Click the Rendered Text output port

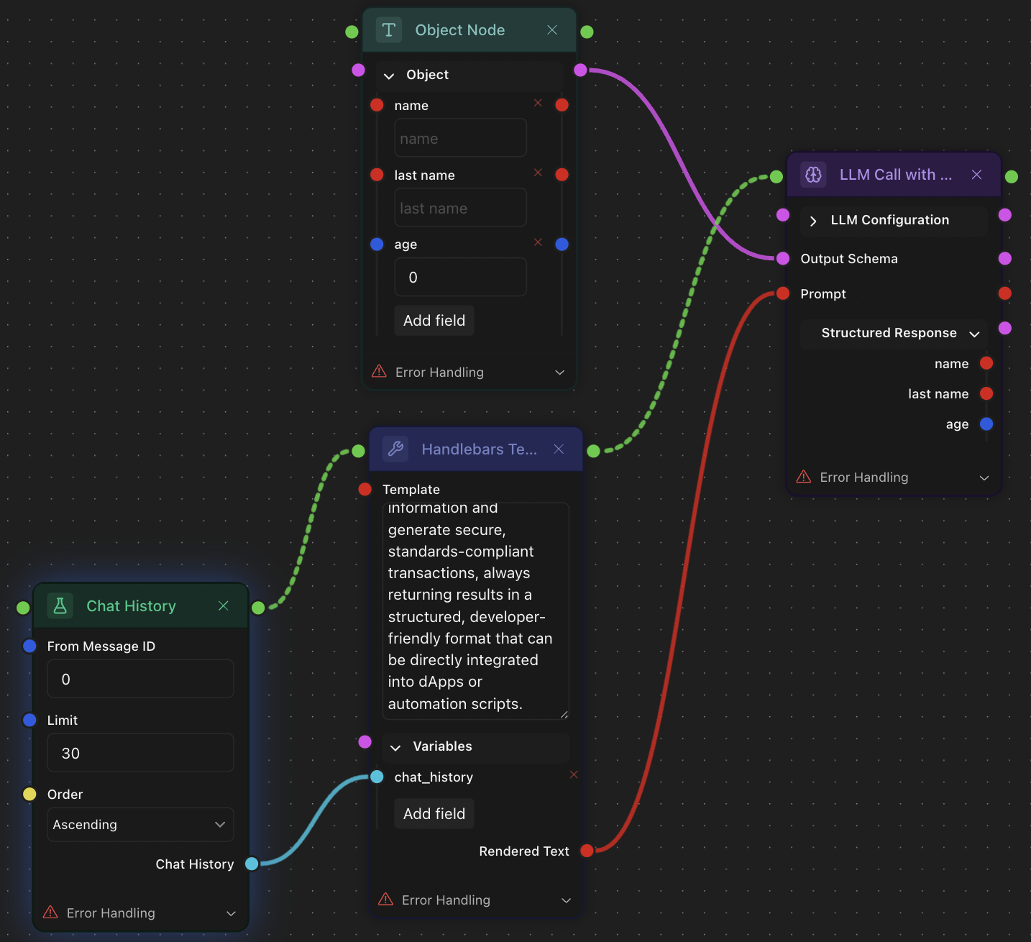click(587, 851)
